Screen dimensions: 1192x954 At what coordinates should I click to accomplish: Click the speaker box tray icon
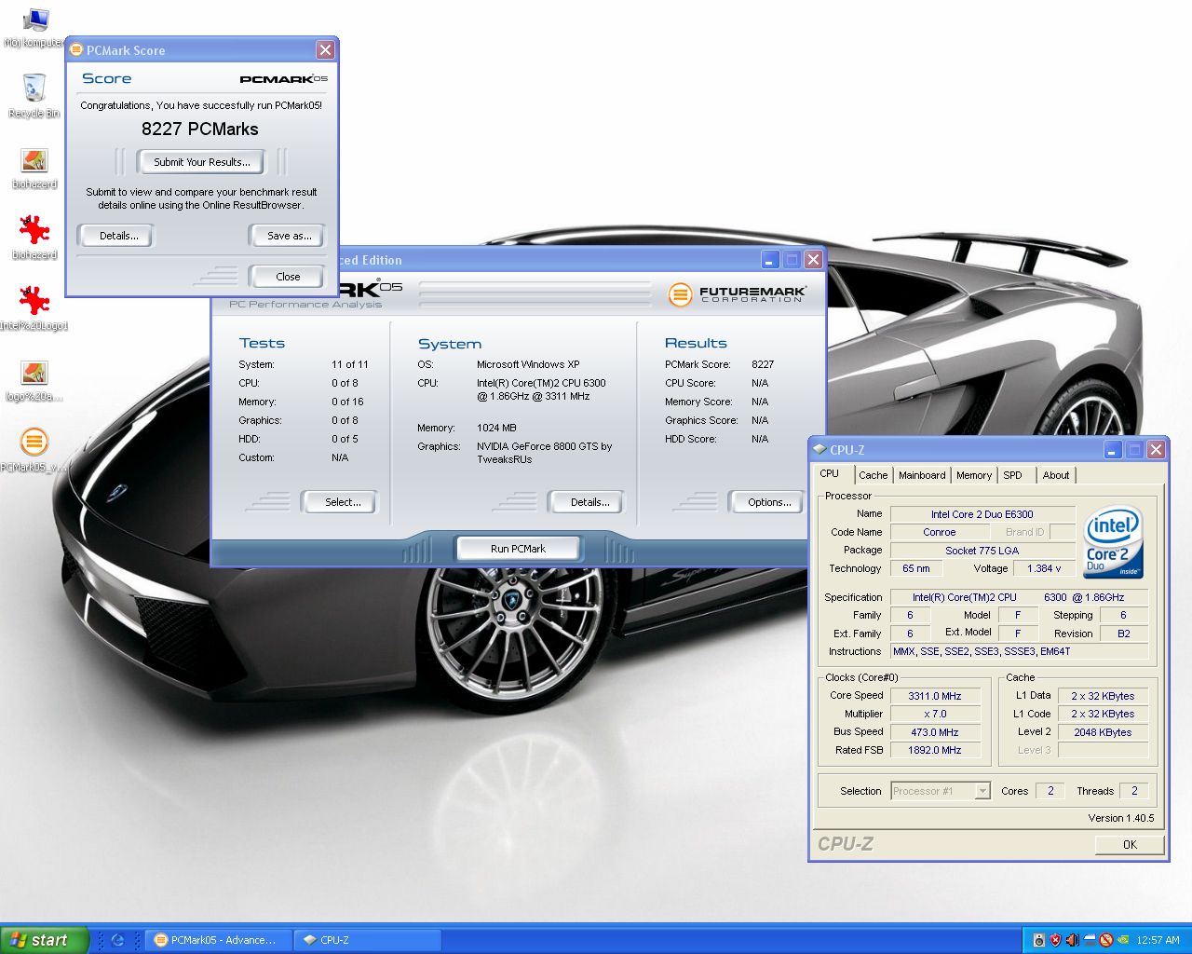tap(1039, 940)
